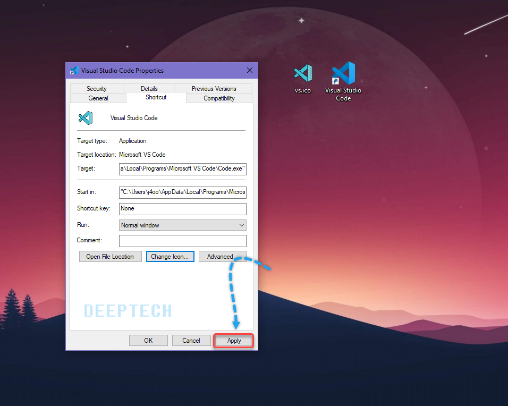Select the Shortcut tab
508x406 pixels.
[x=156, y=97]
